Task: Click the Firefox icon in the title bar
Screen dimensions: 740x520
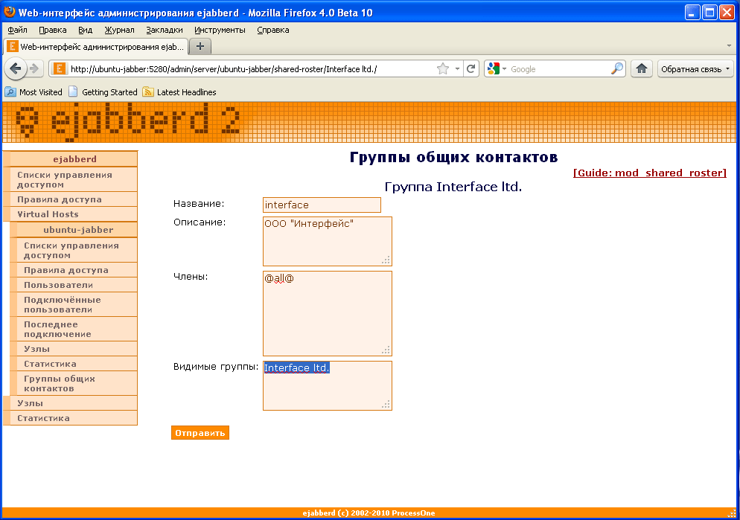Action: 10,12
